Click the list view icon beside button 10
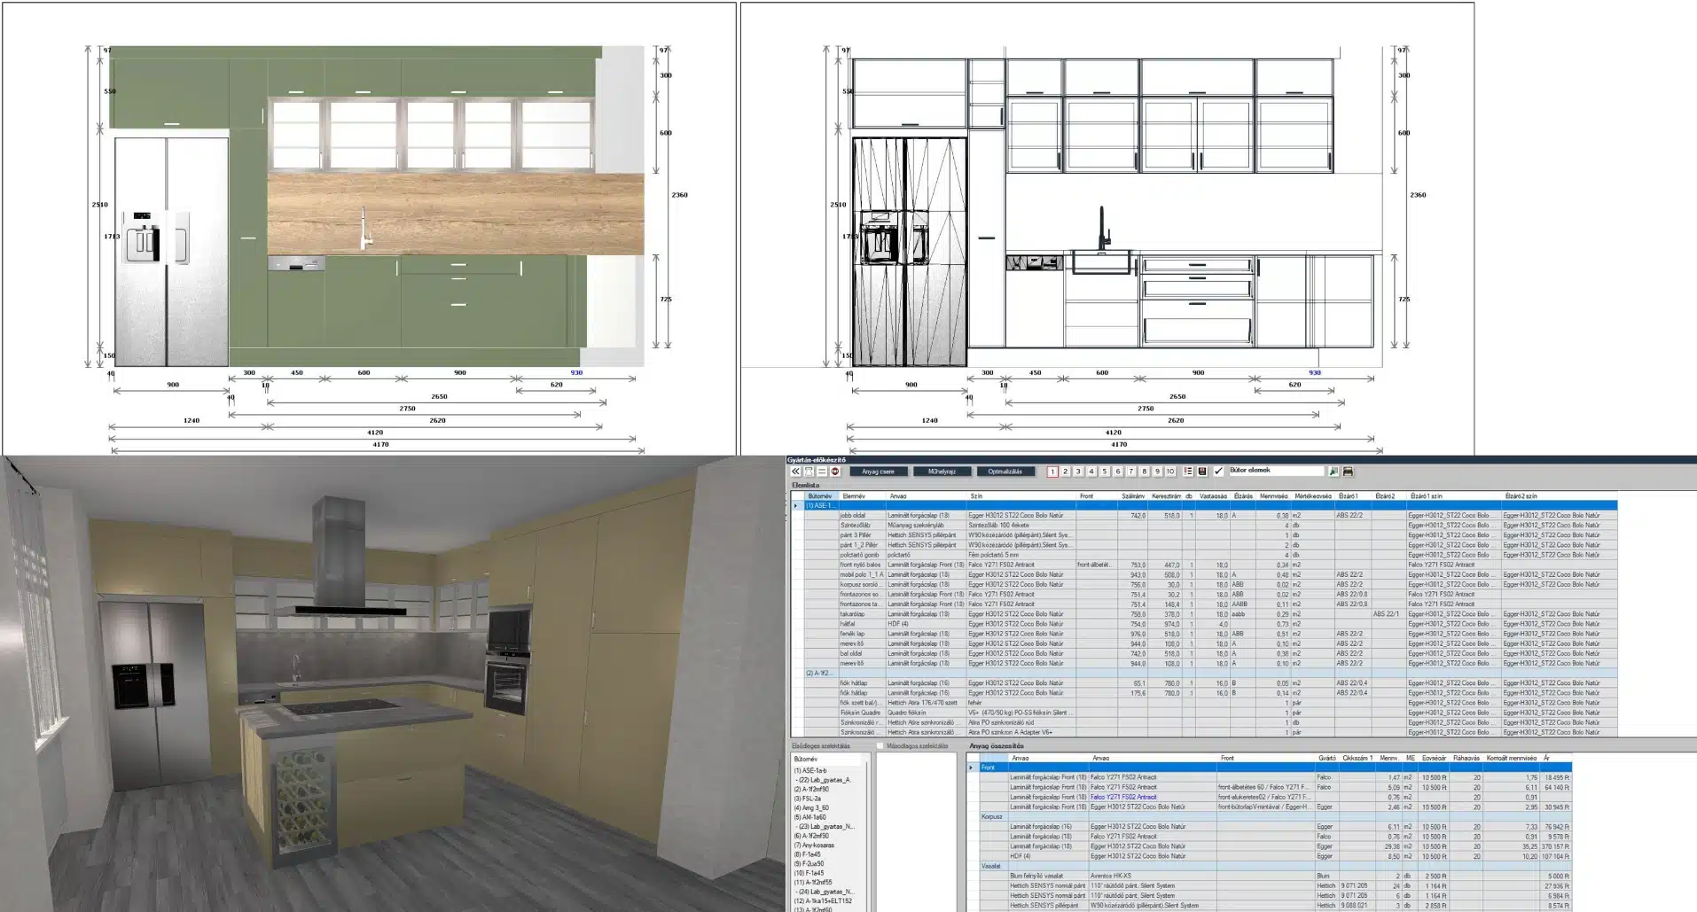The image size is (1697, 912). [1189, 472]
